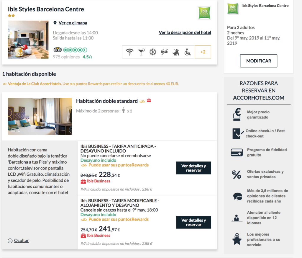302x258 pixels.
Task: Click the red briefcase icon beside the room title
Action: tap(149, 100)
